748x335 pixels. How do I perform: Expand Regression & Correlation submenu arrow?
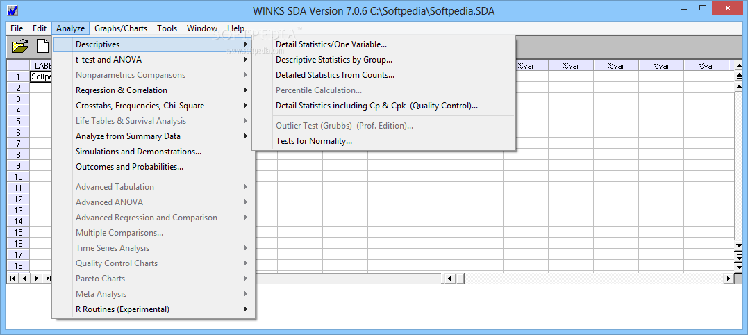[246, 90]
